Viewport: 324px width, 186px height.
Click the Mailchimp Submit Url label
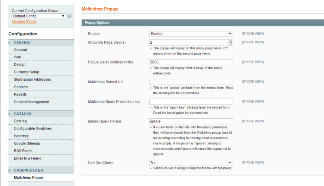click(105, 82)
